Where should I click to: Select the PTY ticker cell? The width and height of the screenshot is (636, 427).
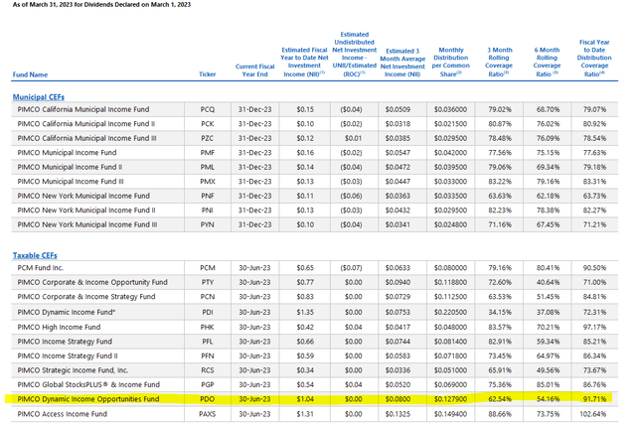click(x=208, y=282)
